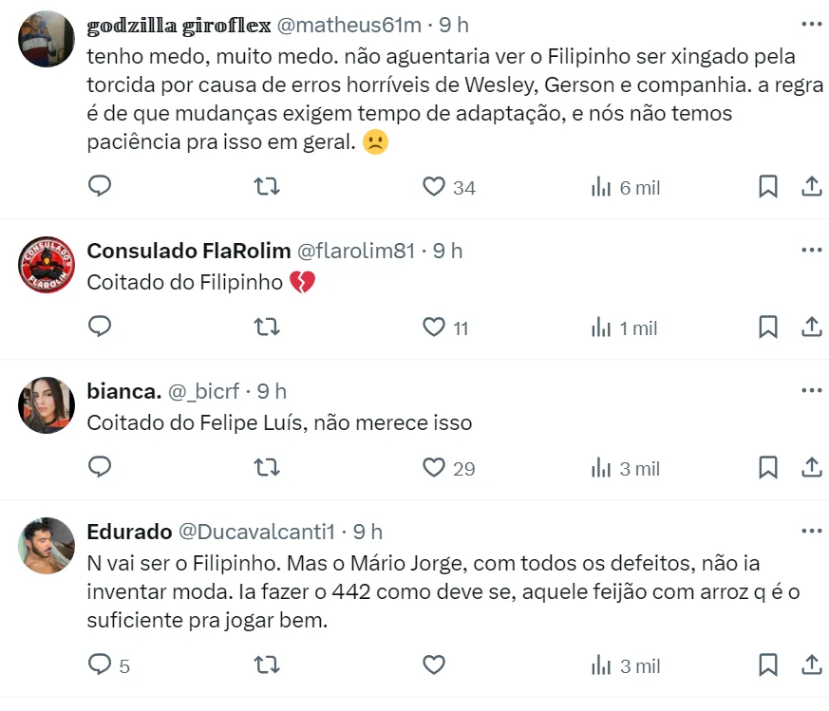This screenshot has width=829, height=711.
Task: Retweet the Consulado FlaRolim post
Action: coord(268,327)
